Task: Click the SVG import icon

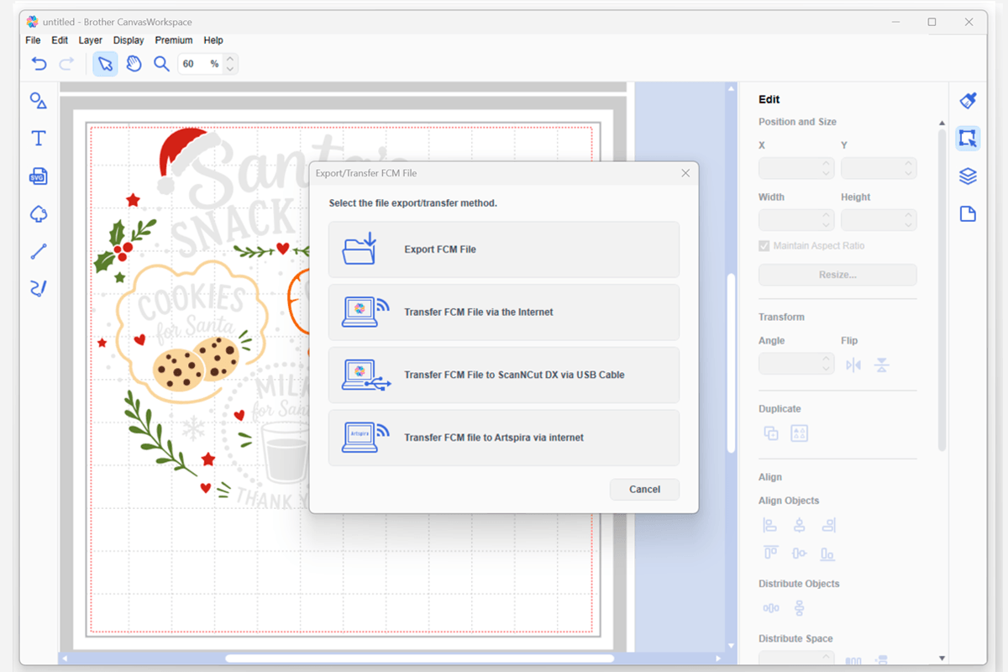Action: (39, 176)
